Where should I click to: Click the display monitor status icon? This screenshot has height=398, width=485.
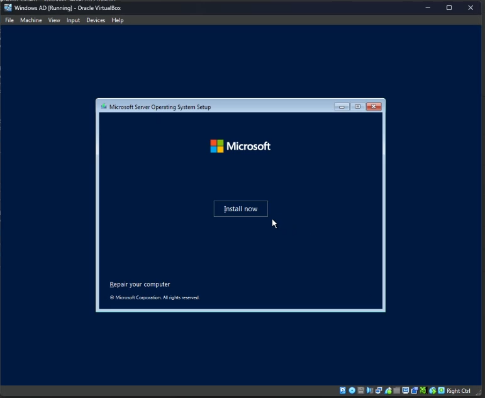(406, 390)
